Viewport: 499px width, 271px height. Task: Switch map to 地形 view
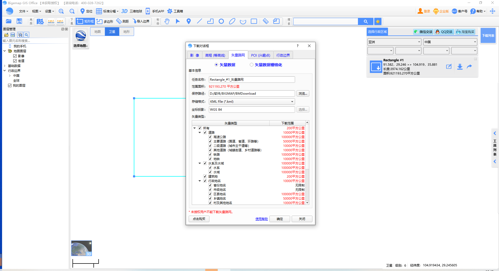tap(127, 32)
